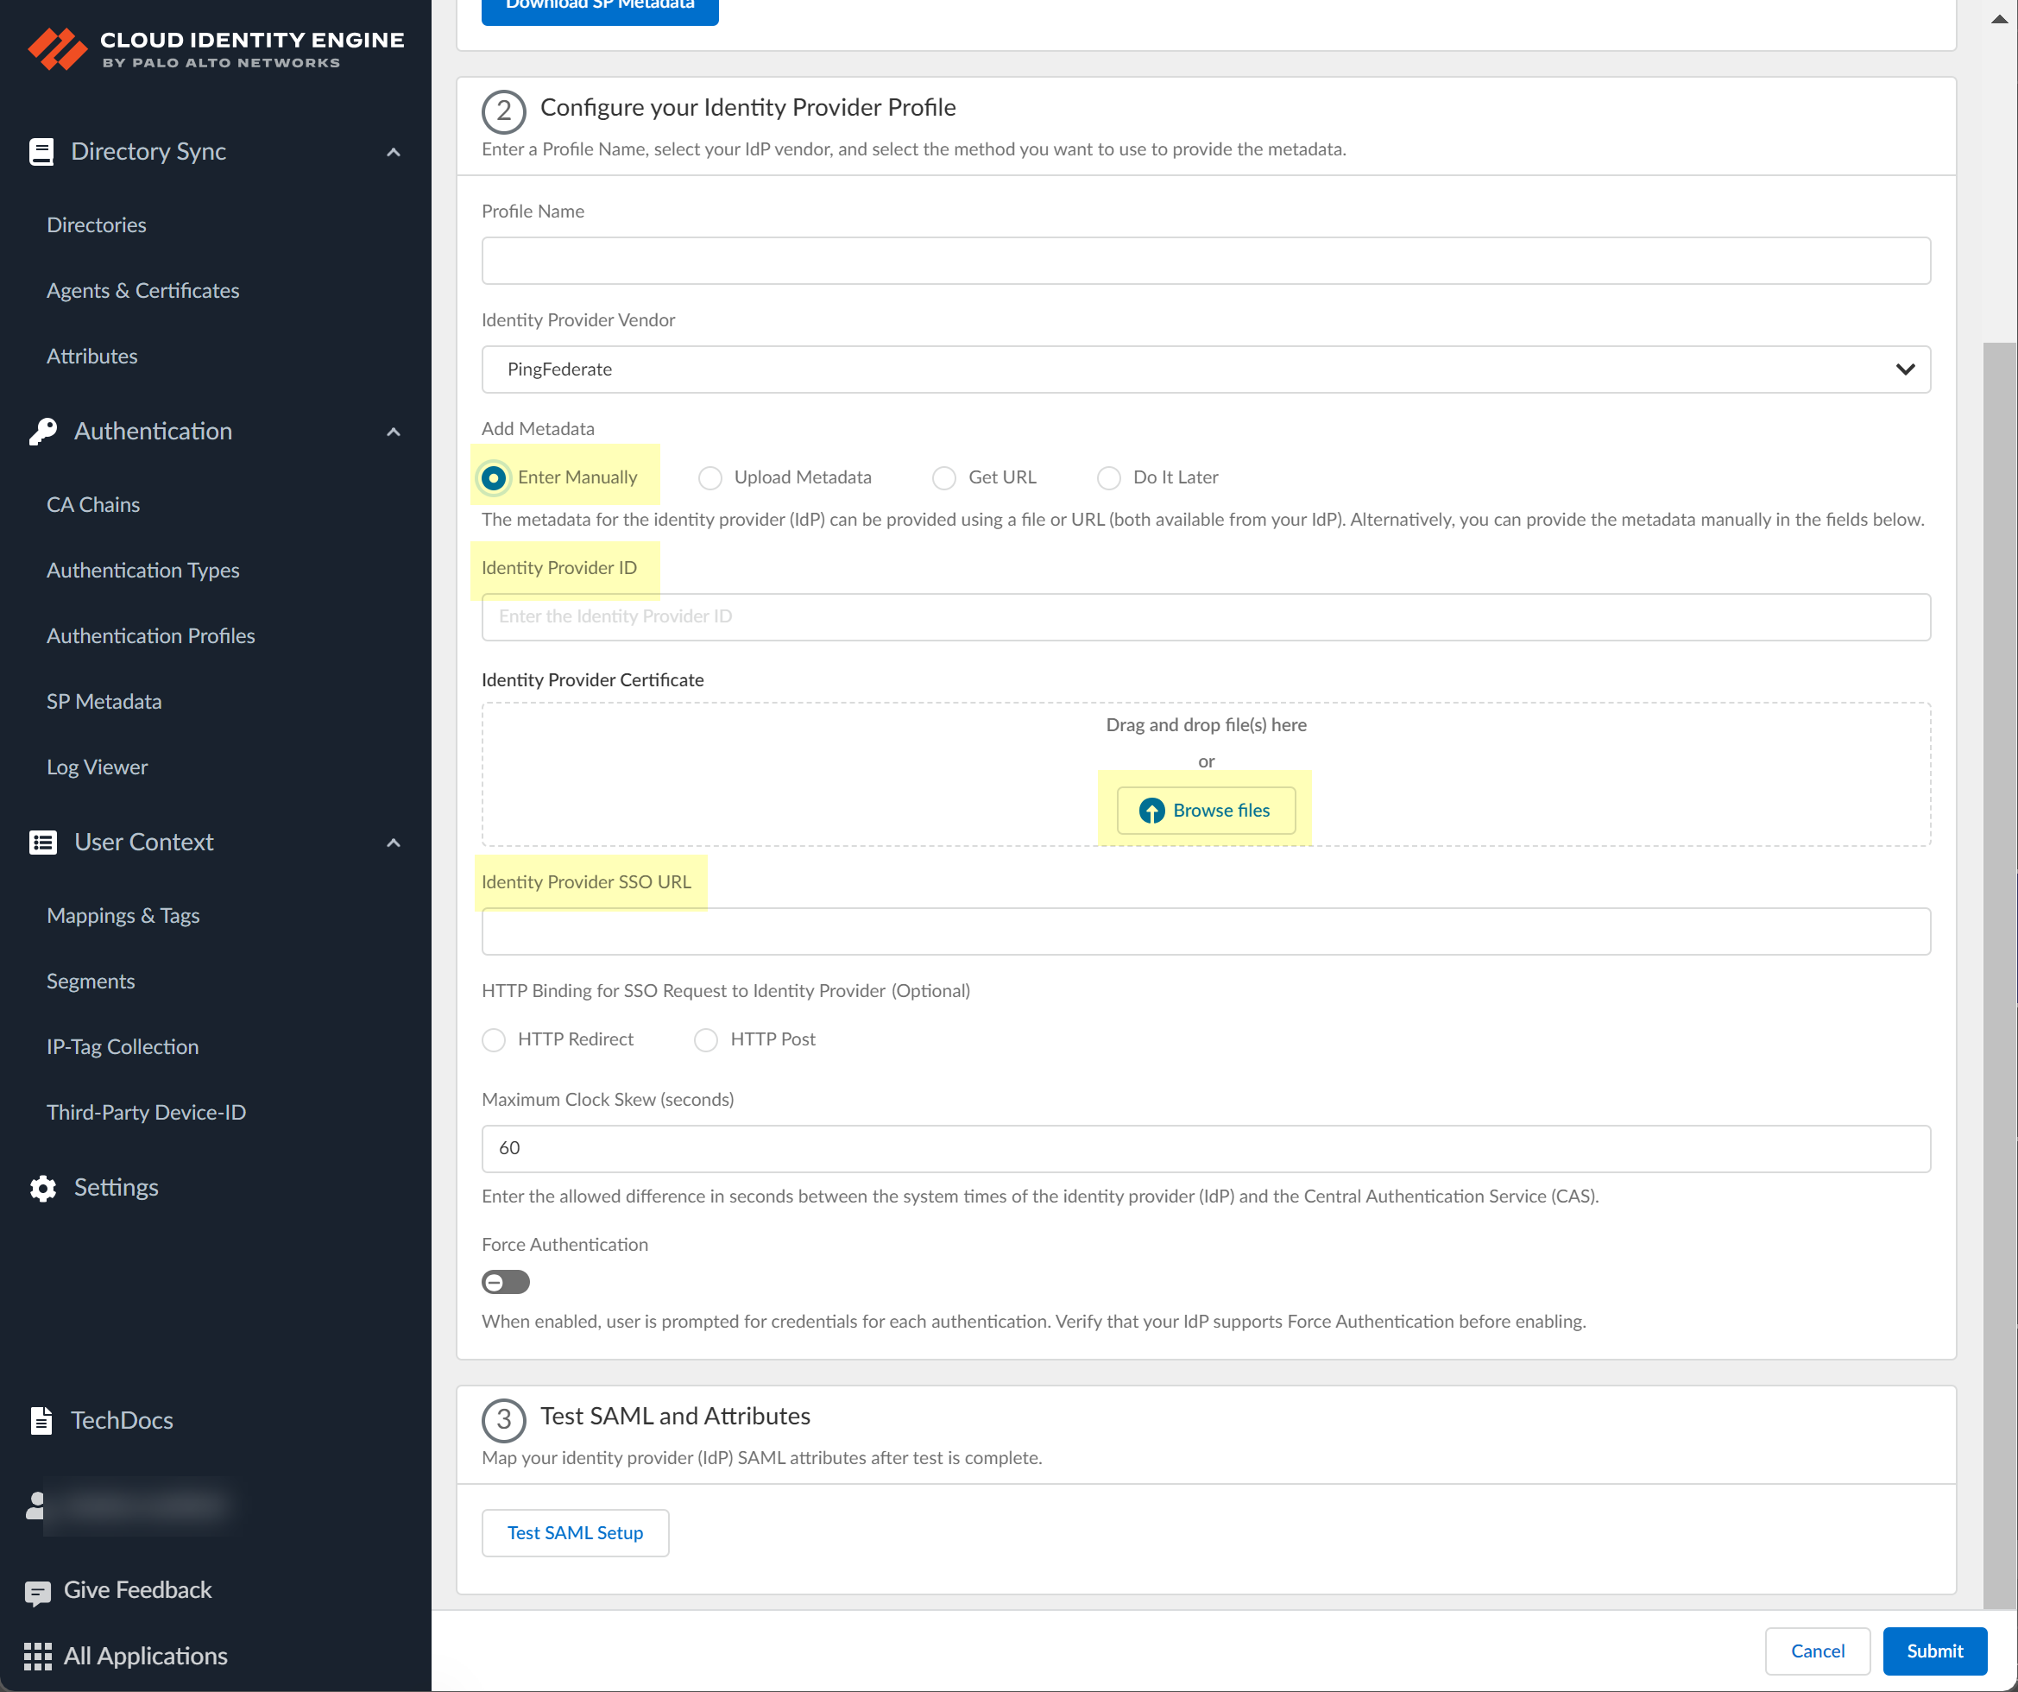2018x1692 pixels.
Task: Select the Get URL radio button
Action: (944, 477)
